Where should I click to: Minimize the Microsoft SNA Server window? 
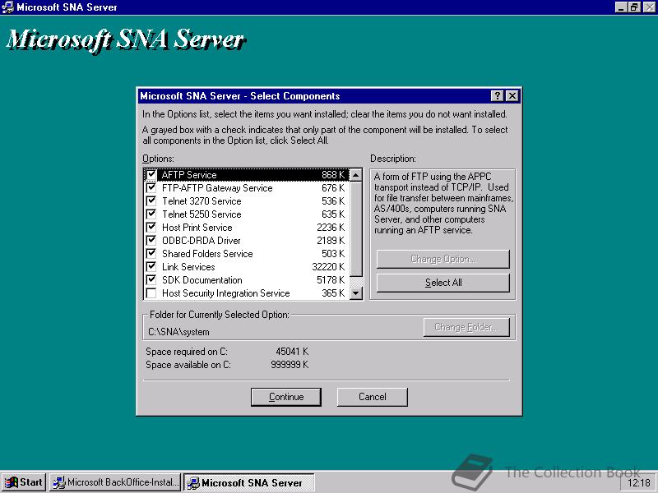click(622, 7)
